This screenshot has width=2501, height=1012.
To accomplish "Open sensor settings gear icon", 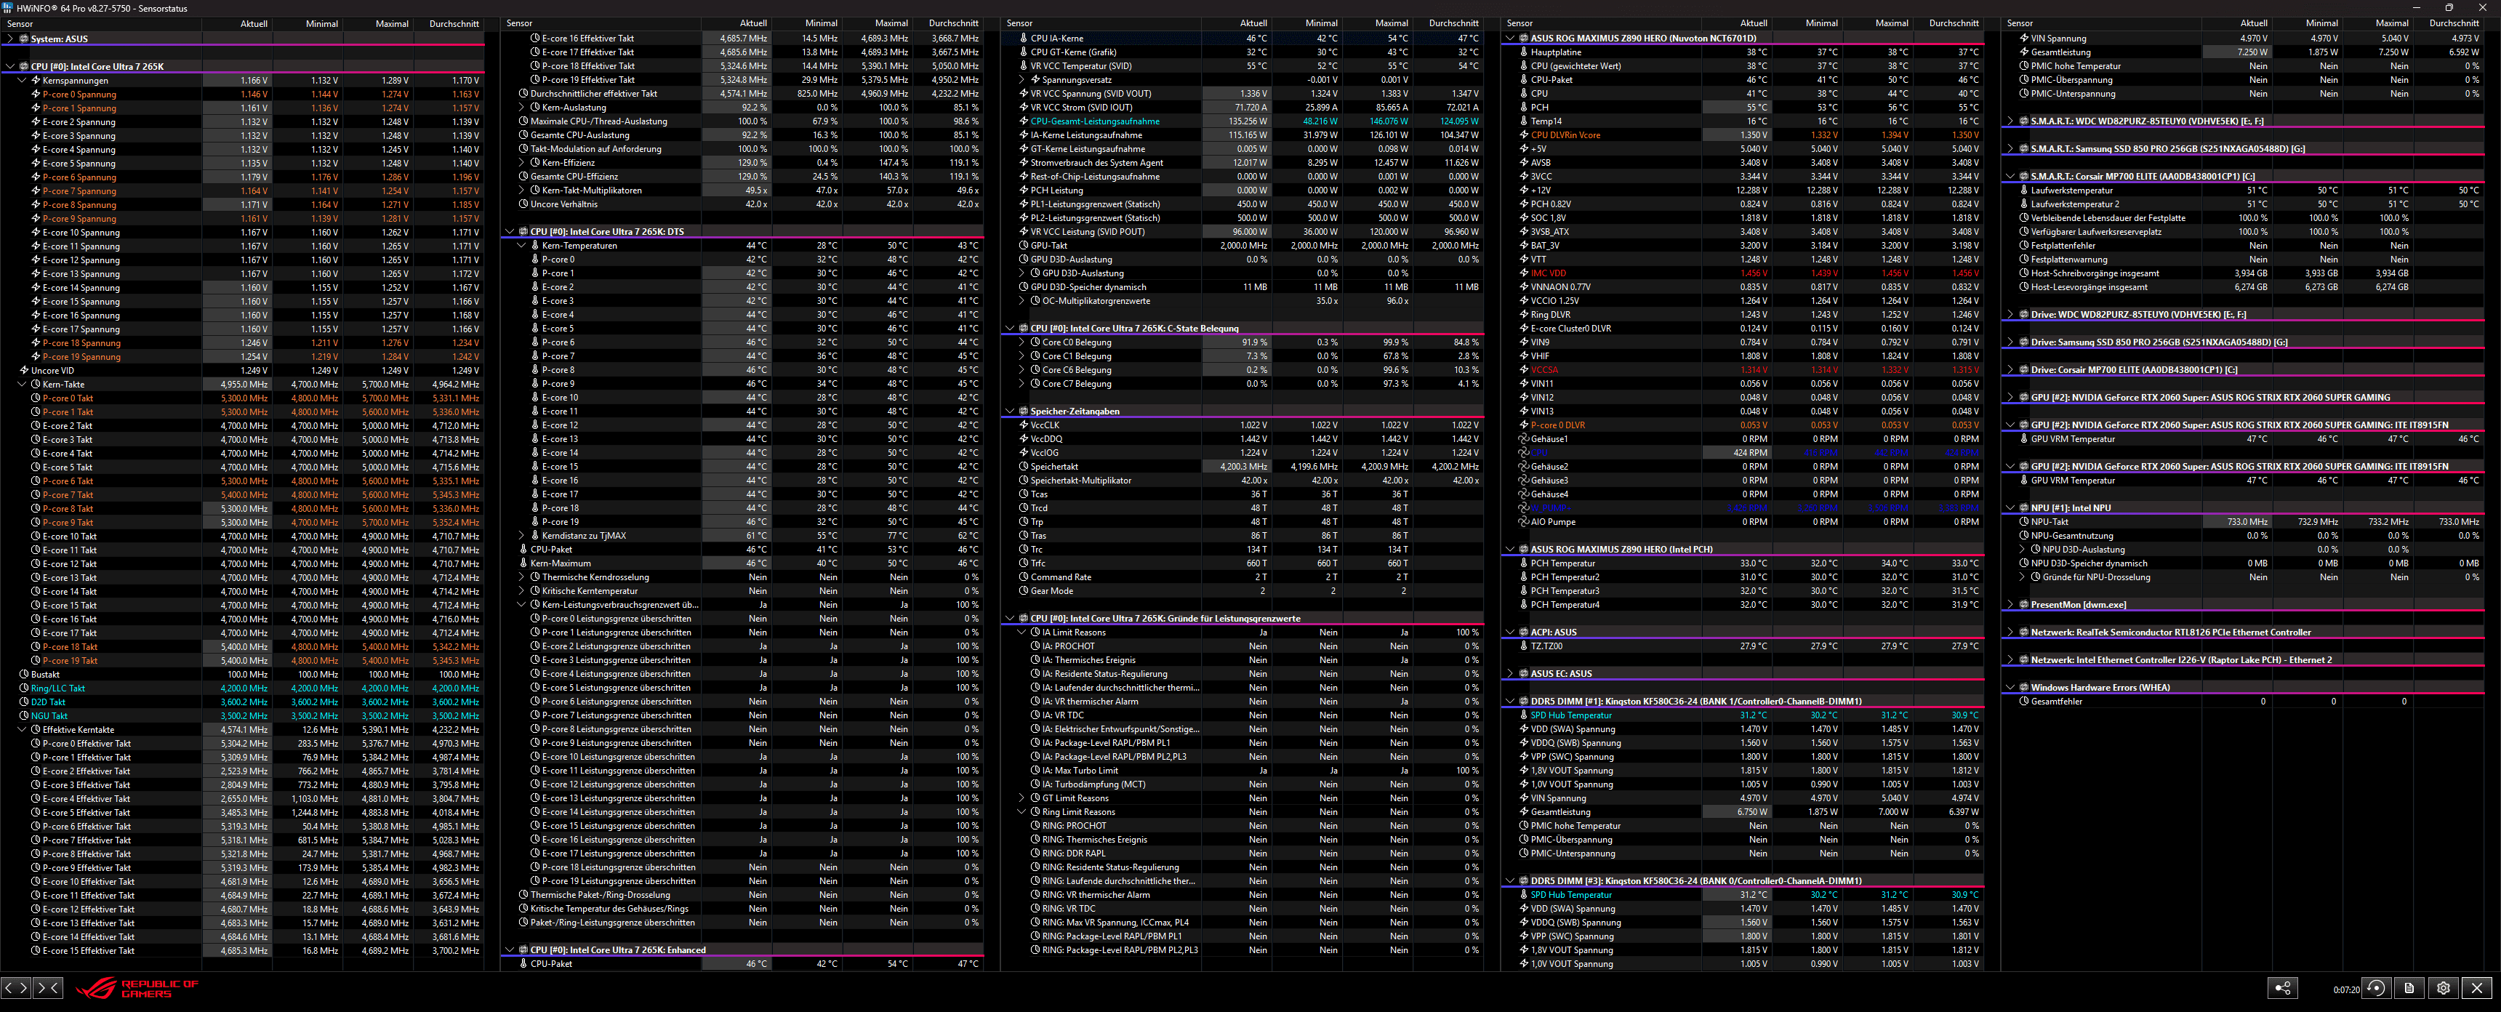I will pyautogui.click(x=2443, y=988).
